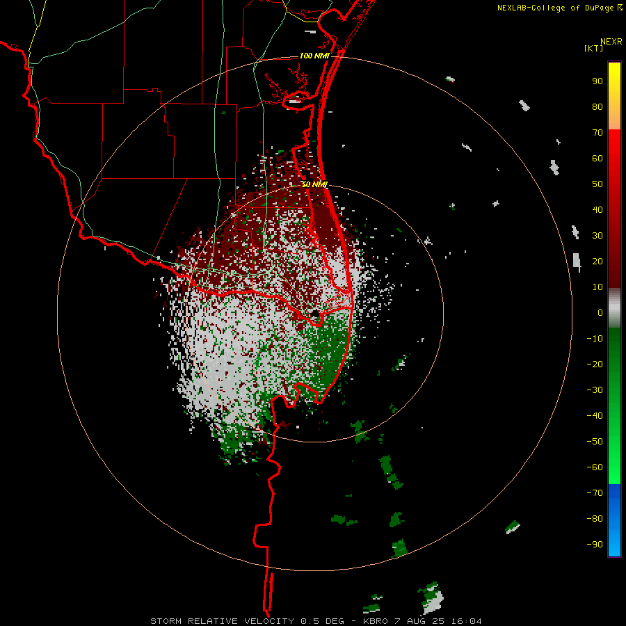Image resolution: width=626 pixels, height=626 pixels.
Task: Click the 40 knot scale label
Action: pyautogui.click(x=597, y=209)
